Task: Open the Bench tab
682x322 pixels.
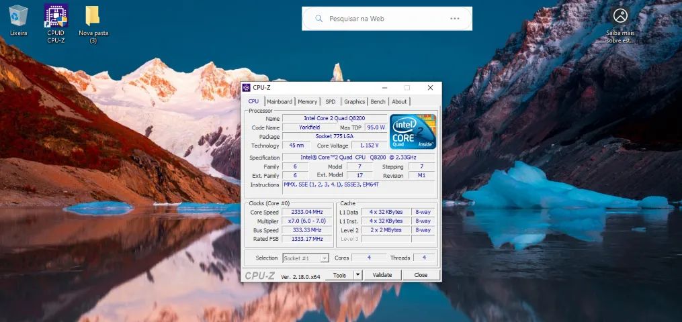Action: (378, 101)
